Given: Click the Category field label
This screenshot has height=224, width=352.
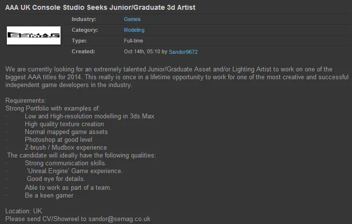Looking at the screenshot, I should click(x=85, y=30).
